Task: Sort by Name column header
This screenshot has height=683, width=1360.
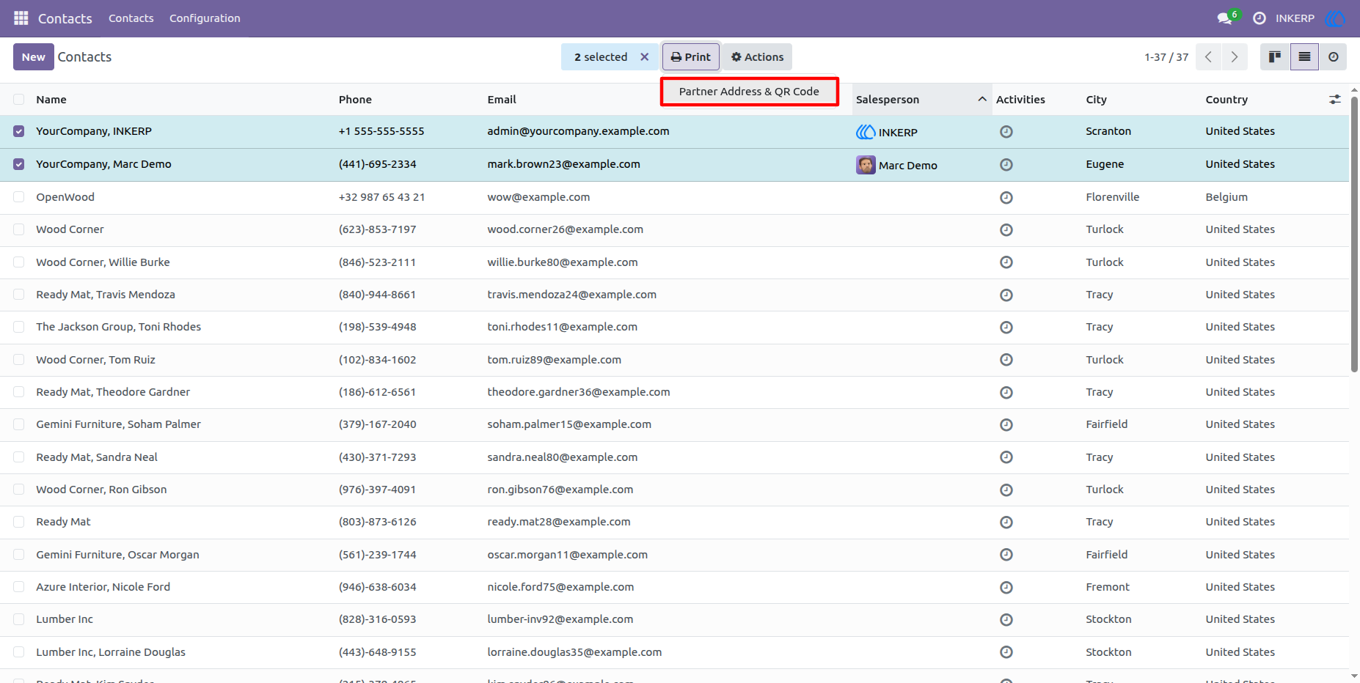Action: click(51, 100)
